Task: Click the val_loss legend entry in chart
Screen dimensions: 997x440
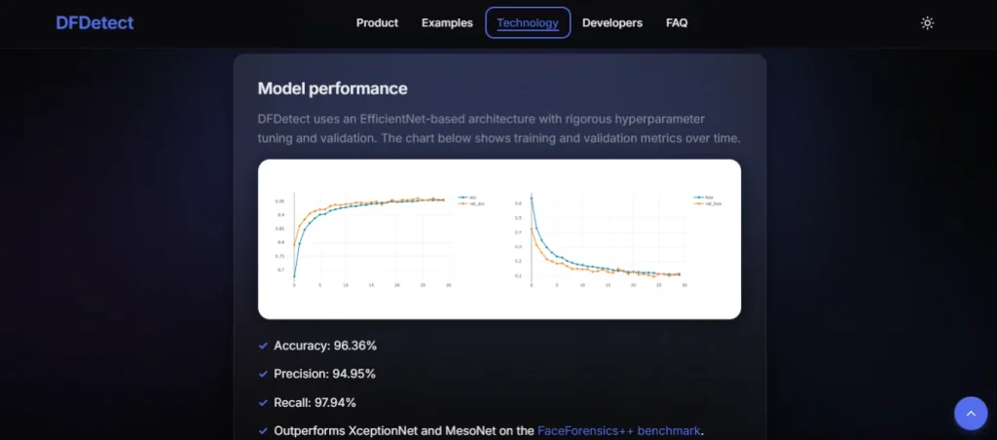Action: point(709,203)
